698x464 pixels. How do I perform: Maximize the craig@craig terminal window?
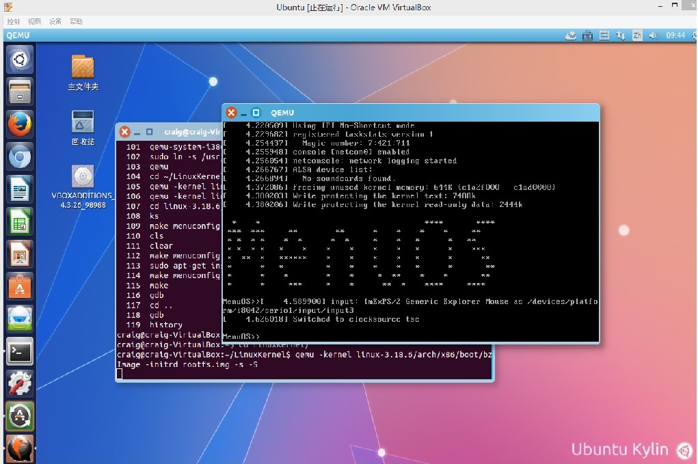tap(150, 132)
